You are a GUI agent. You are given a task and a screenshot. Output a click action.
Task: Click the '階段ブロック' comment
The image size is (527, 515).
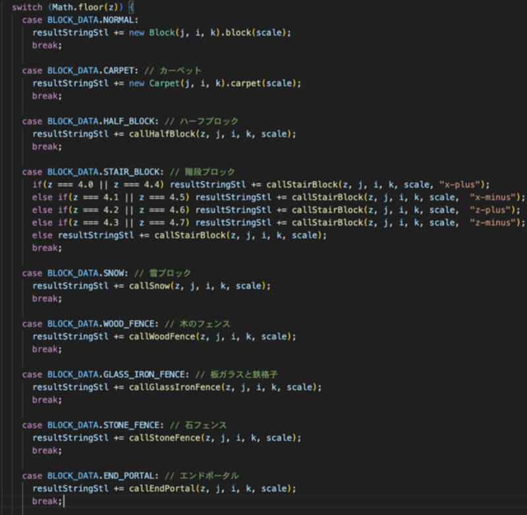(210, 172)
